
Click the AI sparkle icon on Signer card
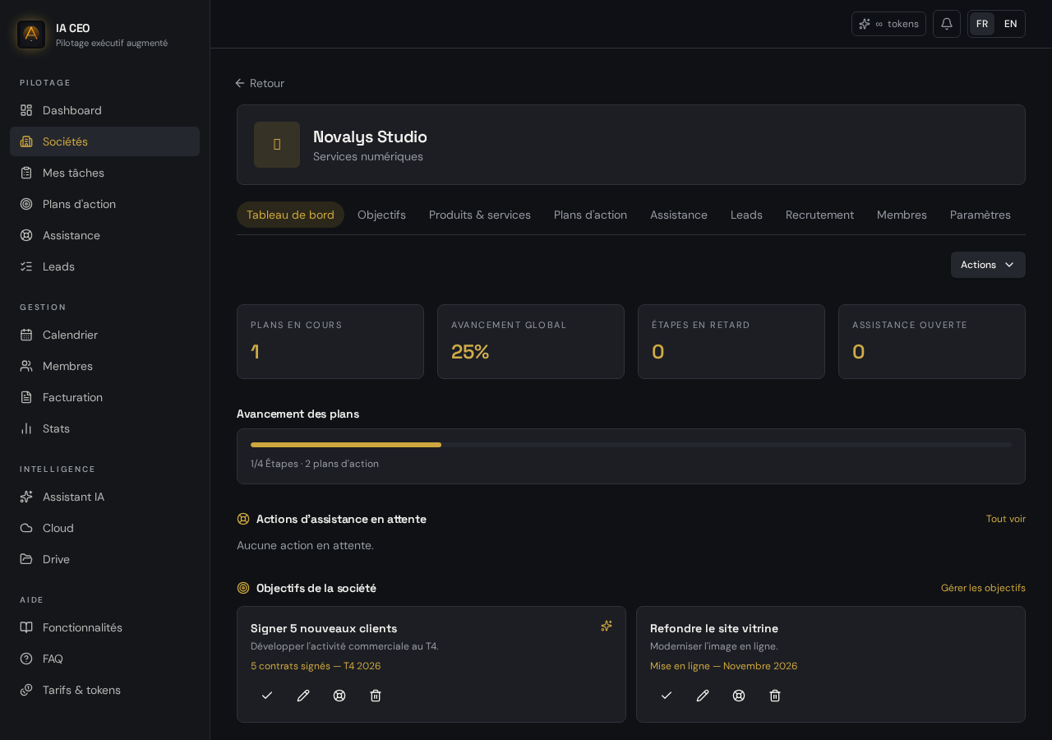pyautogui.click(x=607, y=626)
